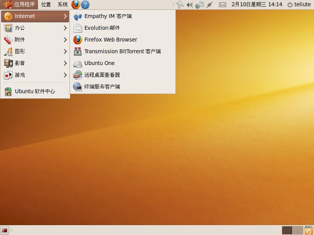Open the 系统 (System) menu

pos(62,4)
